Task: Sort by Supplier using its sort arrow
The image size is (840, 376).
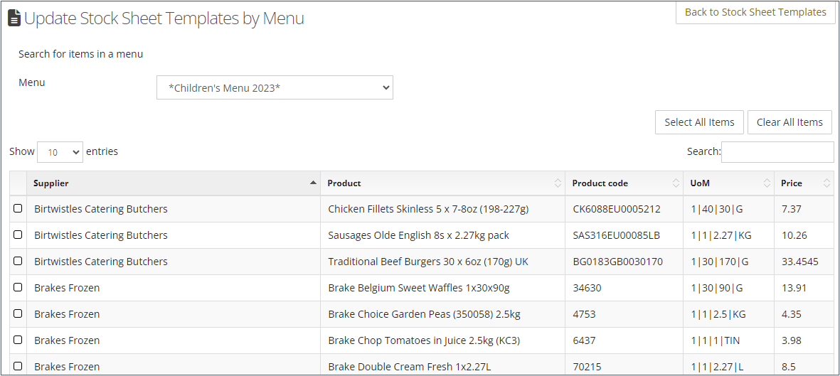Action: 313,183
